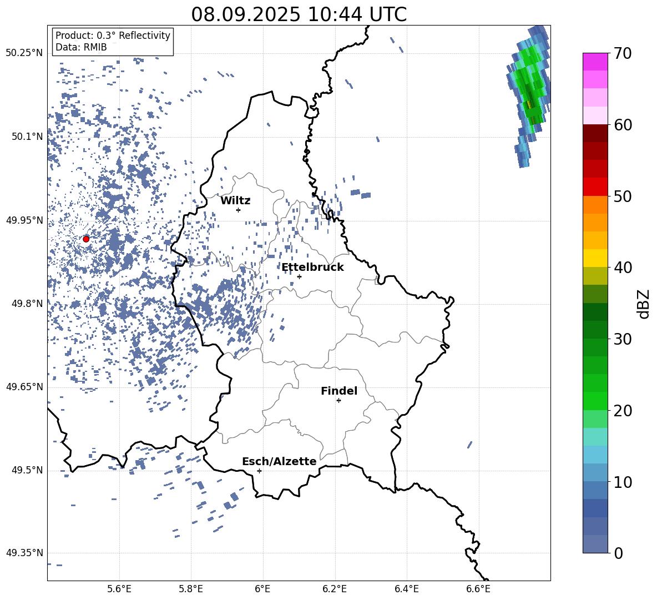Click the latitude label 49.35°N

[24, 553]
